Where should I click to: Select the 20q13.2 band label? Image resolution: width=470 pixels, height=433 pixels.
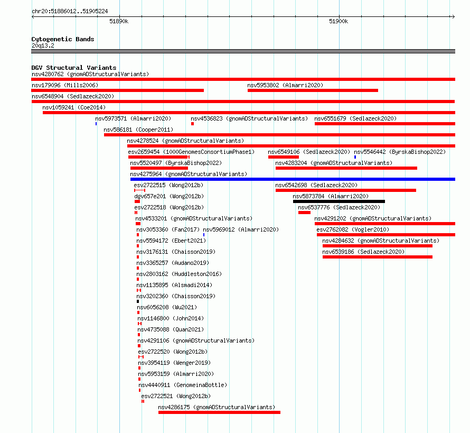click(x=43, y=45)
